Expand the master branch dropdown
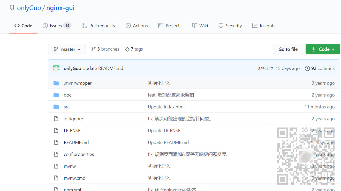This screenshot has width=341, height=191. point(67,49)
